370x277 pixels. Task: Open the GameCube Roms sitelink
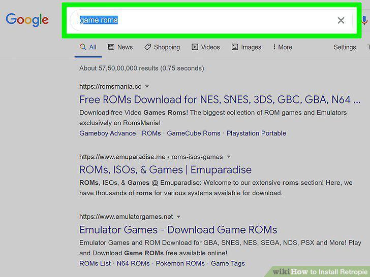click(194, 133)
